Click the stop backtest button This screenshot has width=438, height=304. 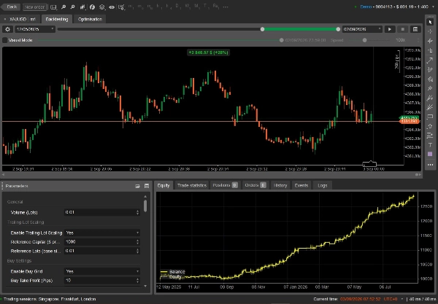pos(402,29)
